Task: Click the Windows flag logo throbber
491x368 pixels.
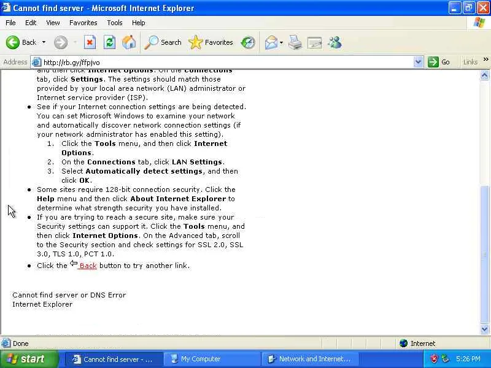Action: point(479,23)
